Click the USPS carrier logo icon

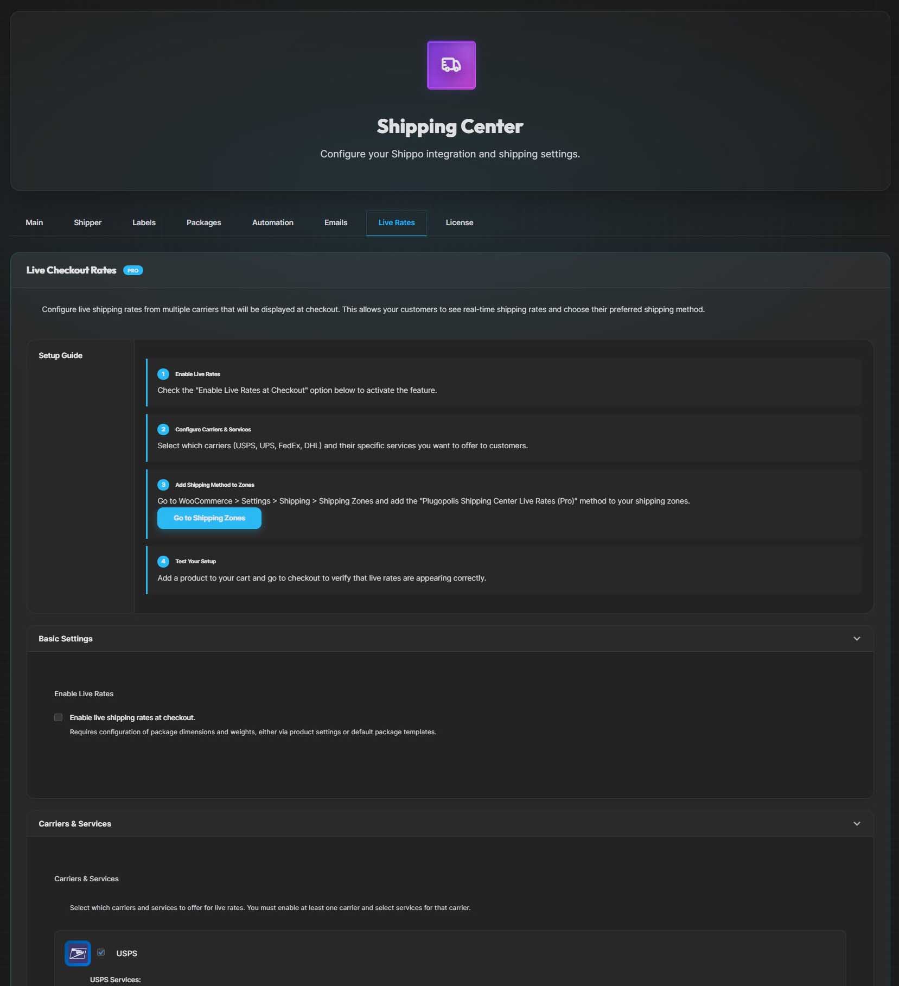click(78, 953)
